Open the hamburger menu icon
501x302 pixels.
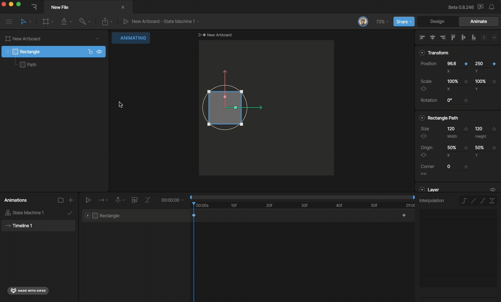(x=9, y=22)
